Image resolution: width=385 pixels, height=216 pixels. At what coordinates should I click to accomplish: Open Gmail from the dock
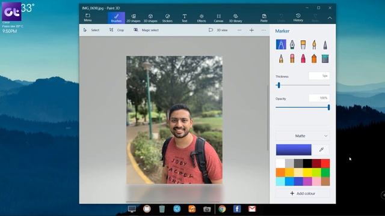point(252,209)
